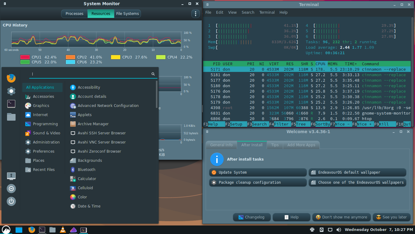Select the Places category

coord(42,161)
